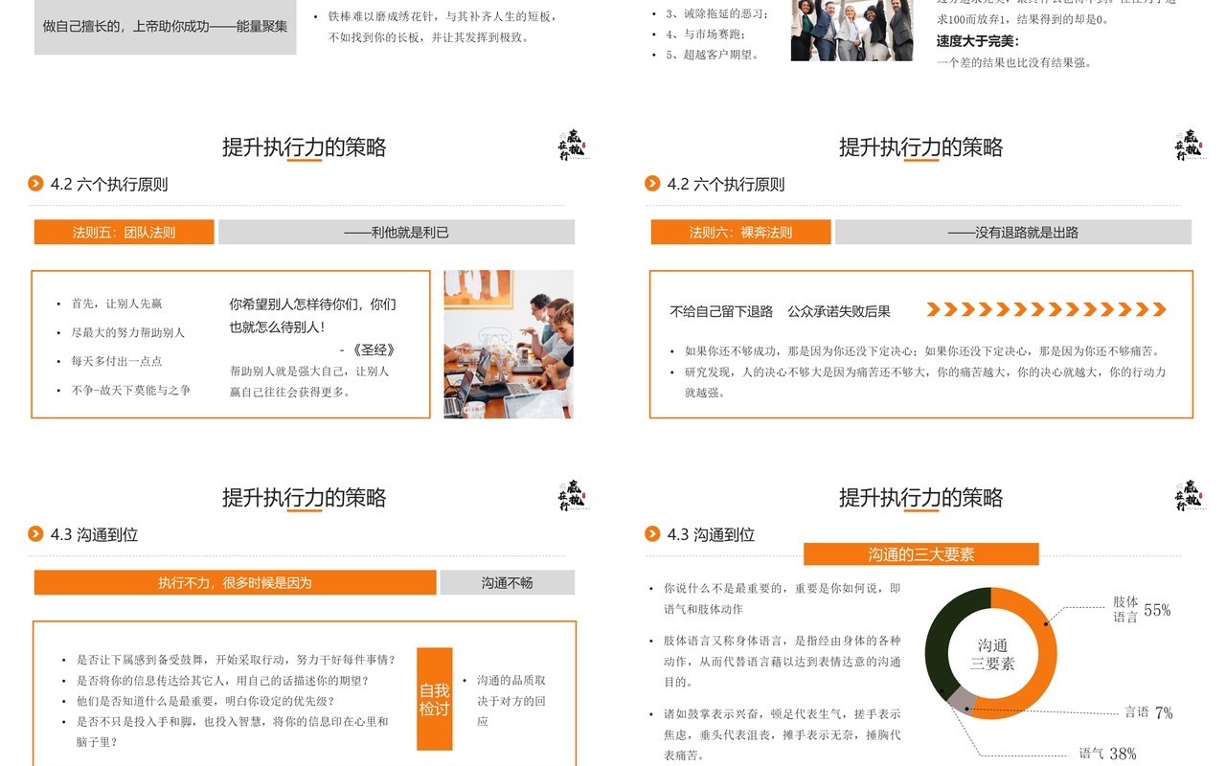Viewport: 1226px width, 766px height.
Task: Select the chart label 言语 7%
Action: coord(1148,712)
